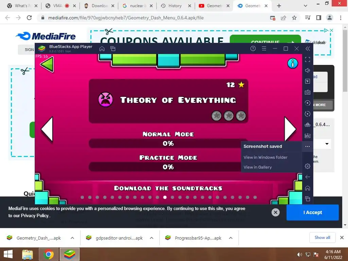Click the angry demon difficulty face
348x261 pixels.
[x=105, y=100]
